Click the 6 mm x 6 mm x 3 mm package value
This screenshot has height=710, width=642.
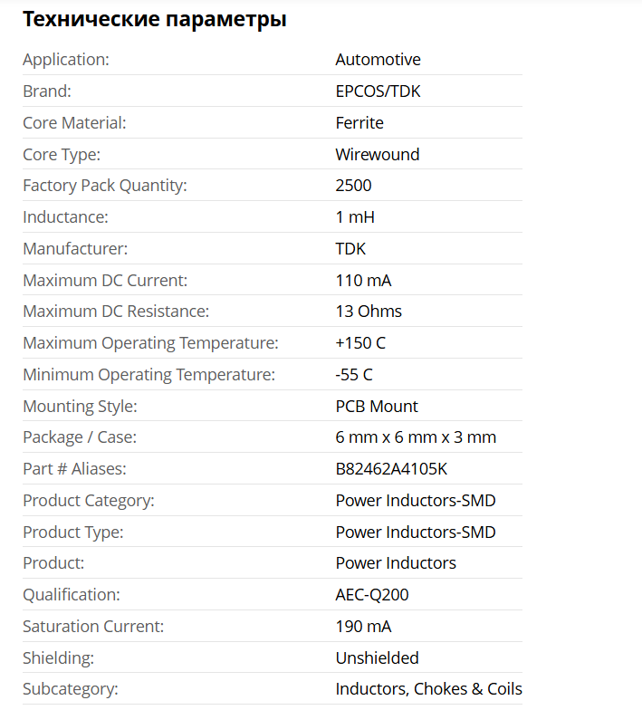(x=416, y=437)
